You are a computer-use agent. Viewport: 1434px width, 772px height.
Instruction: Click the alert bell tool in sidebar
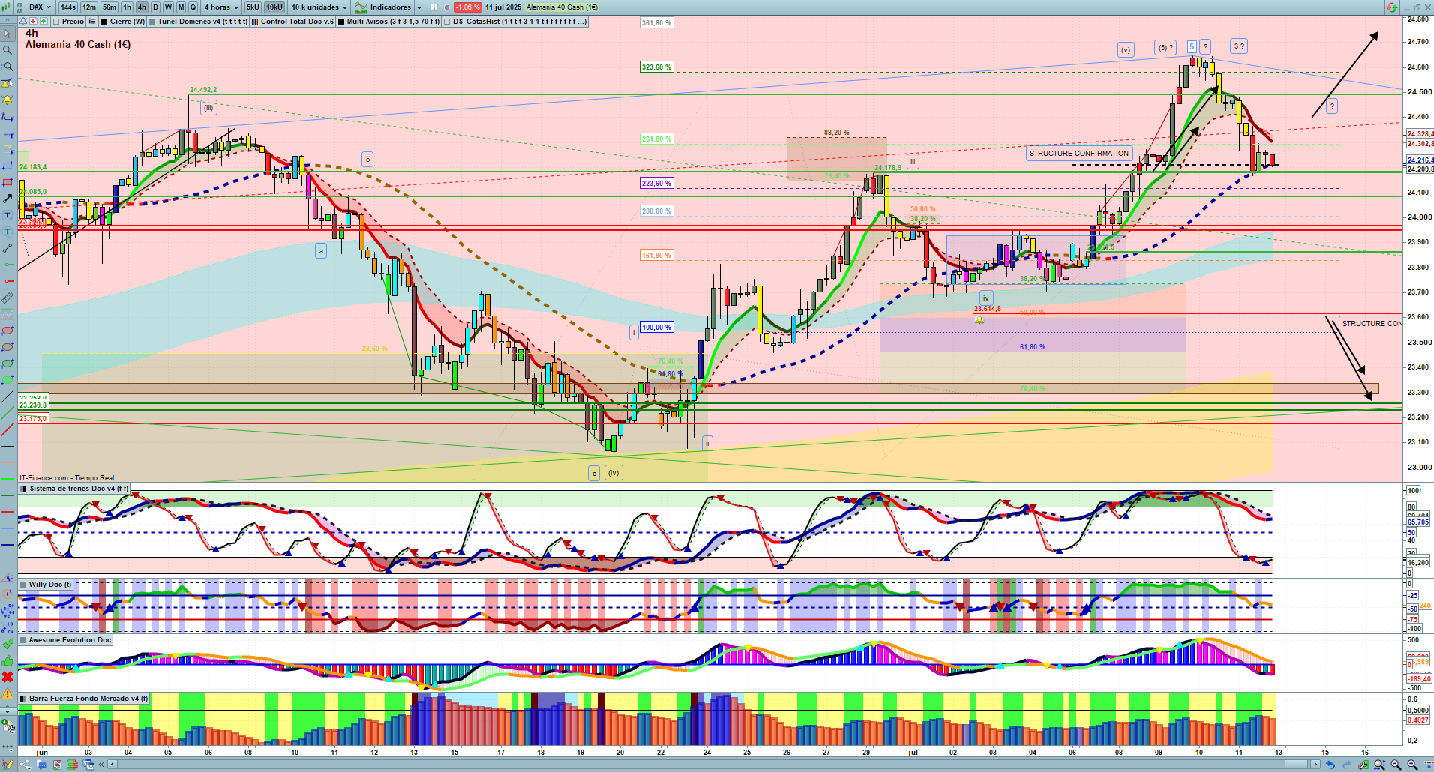(7, 100)
